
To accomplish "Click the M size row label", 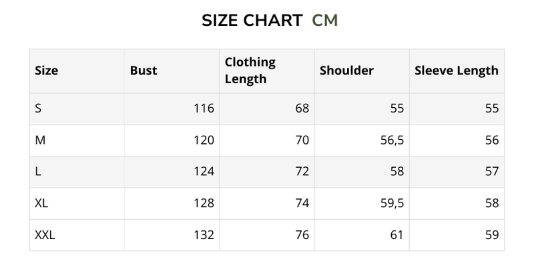I will click(39, 140).
